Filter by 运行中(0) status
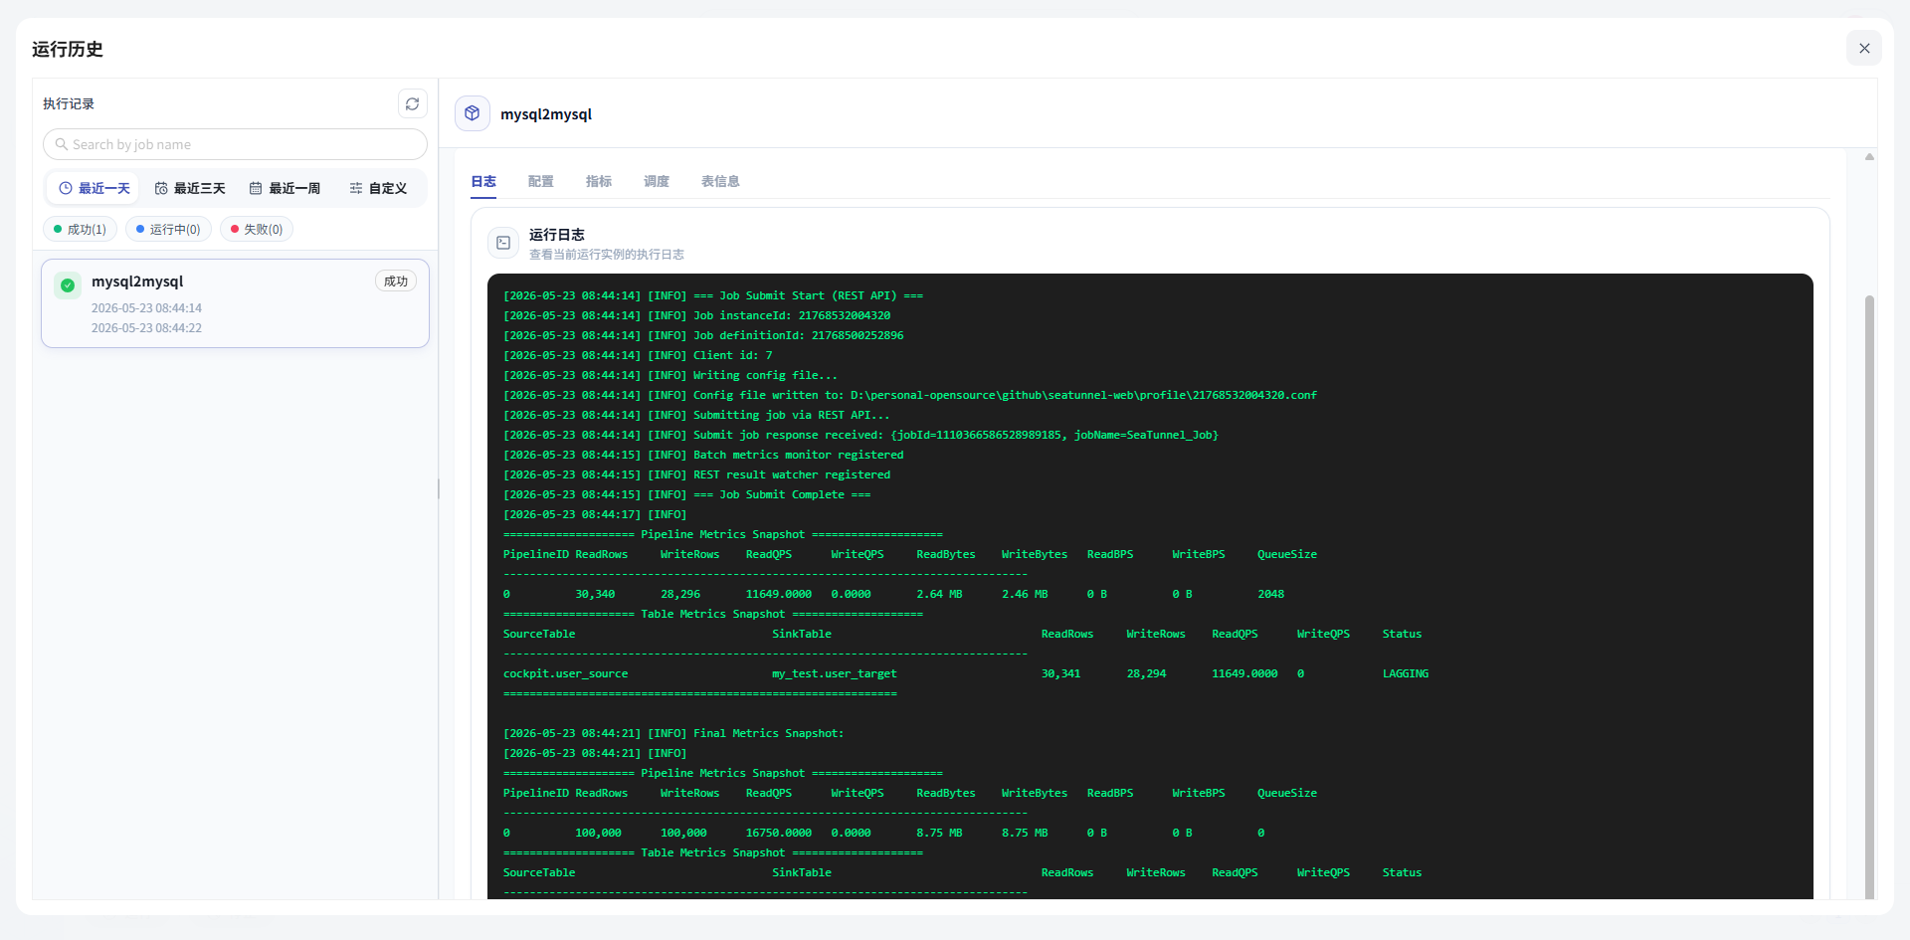This screenshot has height=940, width=1910. point(168,229)
